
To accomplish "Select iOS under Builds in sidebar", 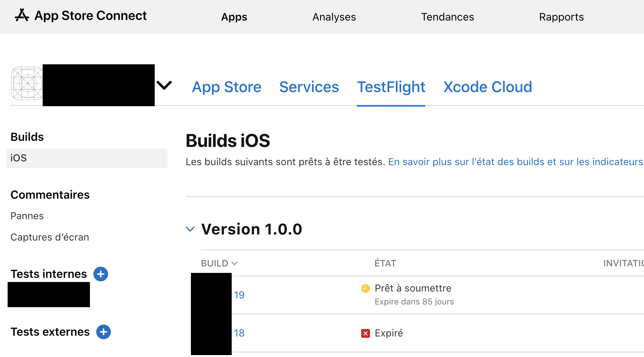I will pos(87,158).
